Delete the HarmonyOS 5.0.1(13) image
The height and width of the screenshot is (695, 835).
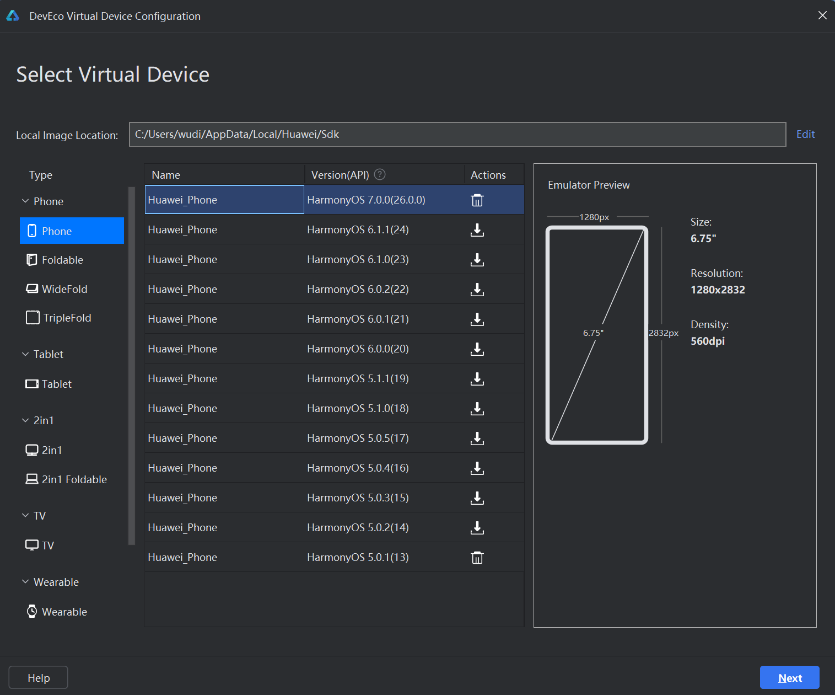pos(477,558)
